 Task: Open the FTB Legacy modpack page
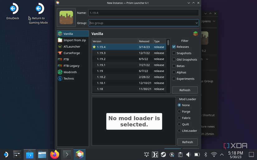(73, 66)
